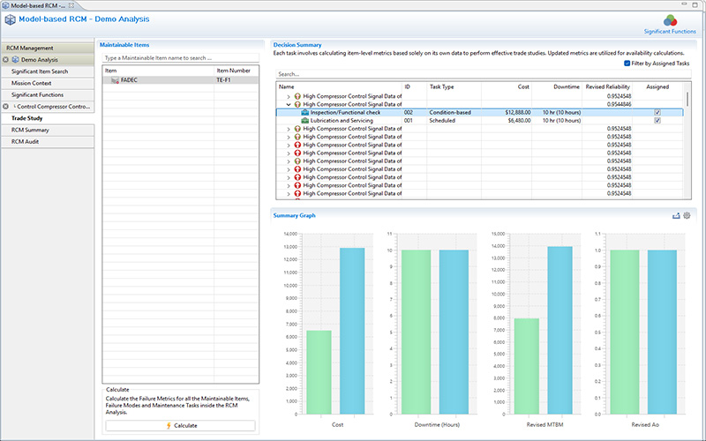Click the Item Number column header
This screenshot has height=441, width=706.
point(237,71)
